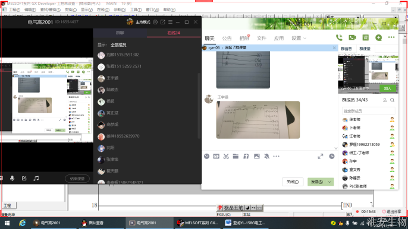408x229 pixels.
Task: Click the GIF icon in chat toolbar
Action: (216, 156)
